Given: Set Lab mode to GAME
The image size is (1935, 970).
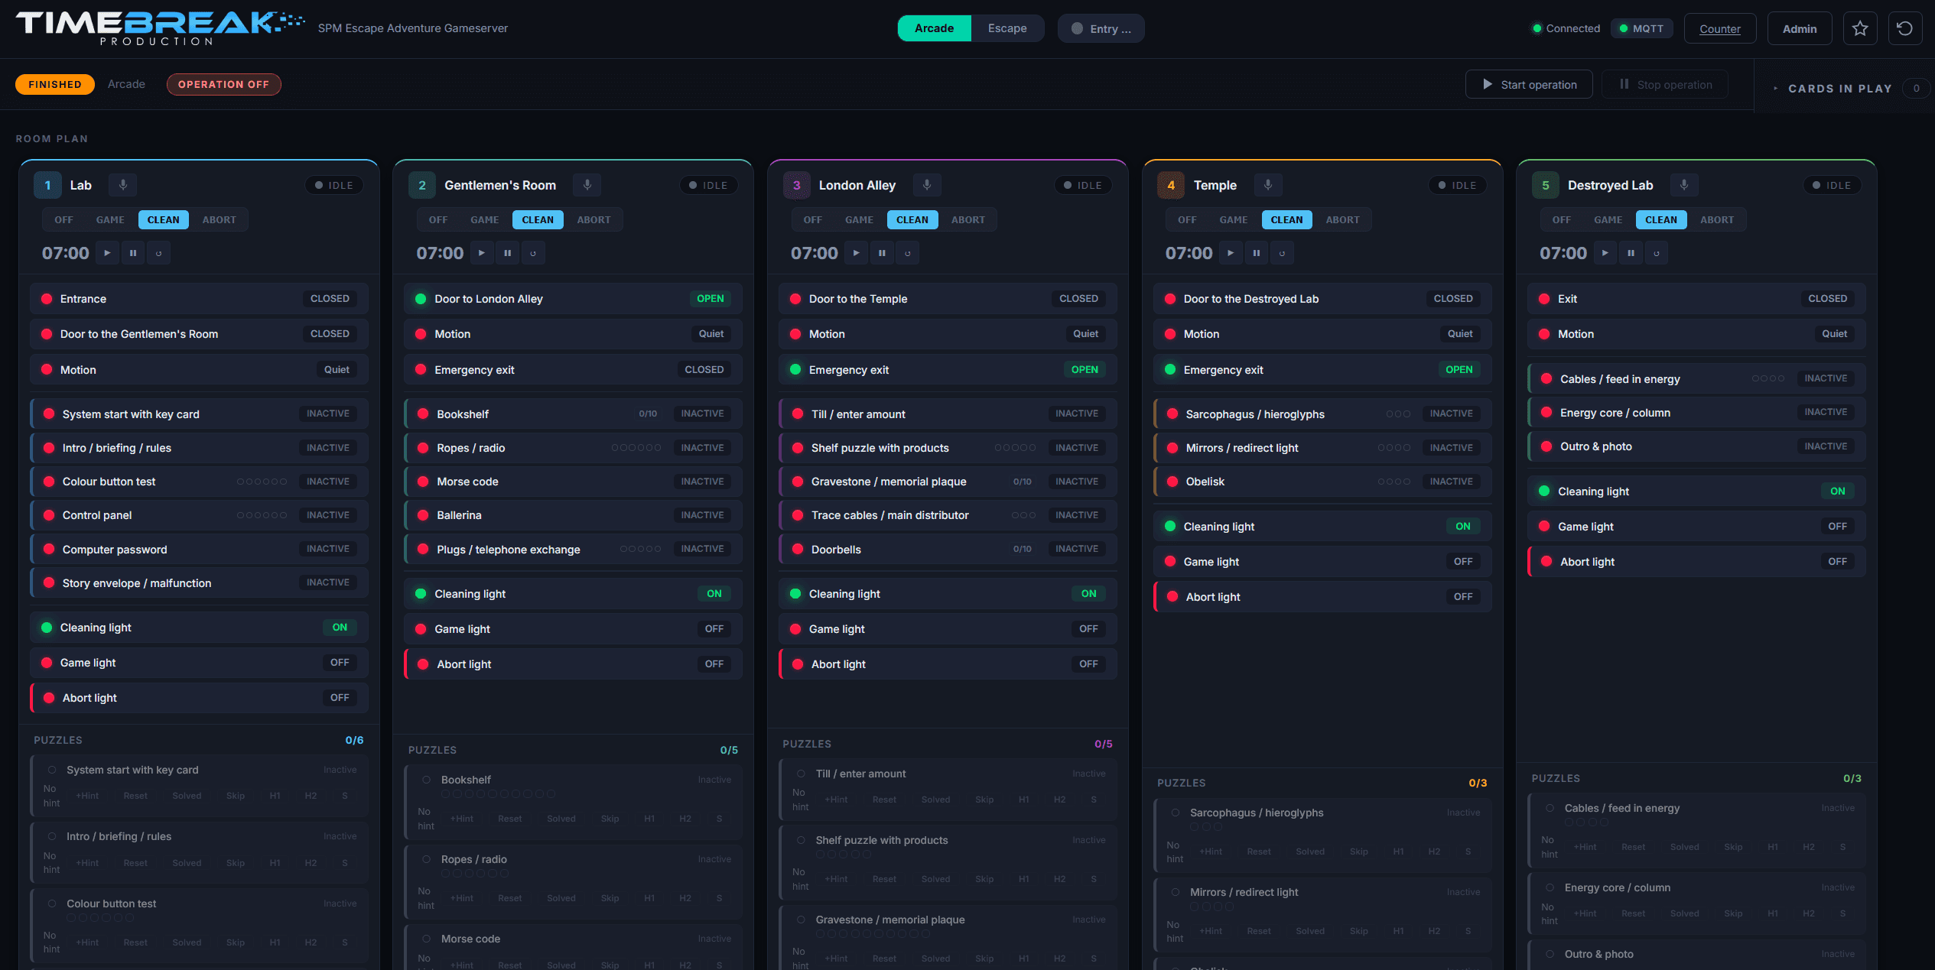Looking at the screenshot, I should pos(110,220).
